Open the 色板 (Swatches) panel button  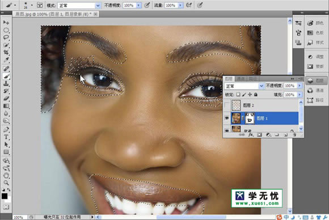(316, 33)
